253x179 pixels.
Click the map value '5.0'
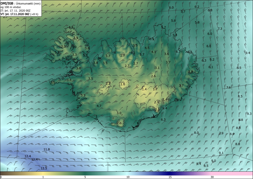coord(74,47)
